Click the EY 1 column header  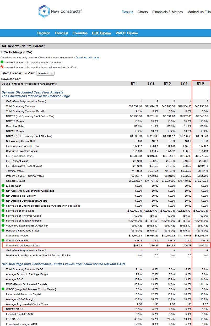[x=134, y=84]
